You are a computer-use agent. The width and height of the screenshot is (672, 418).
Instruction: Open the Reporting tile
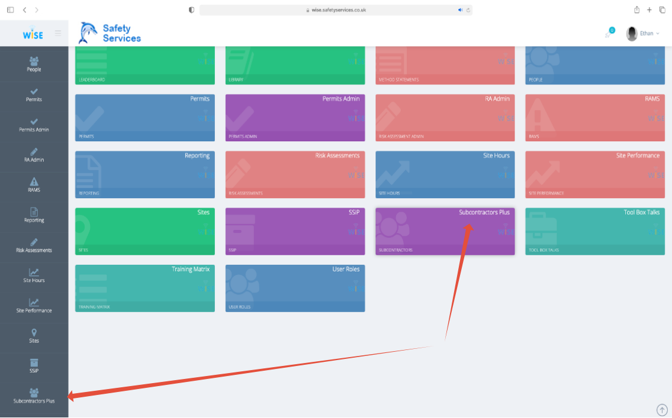pos(145,174)
